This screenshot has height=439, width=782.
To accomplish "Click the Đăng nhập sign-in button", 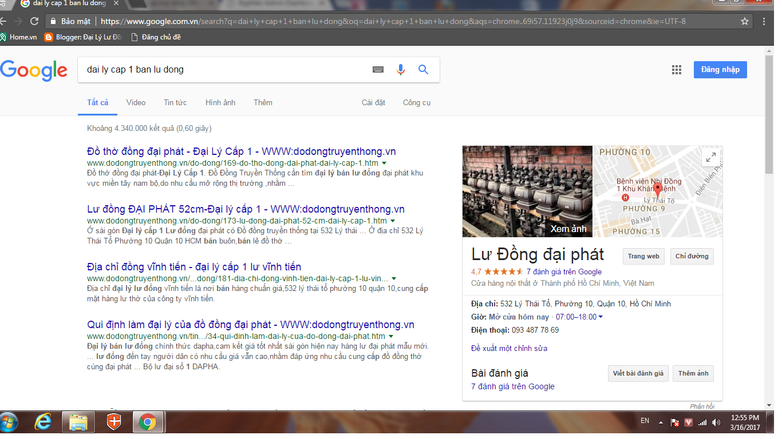I will (x=720, y=70).
